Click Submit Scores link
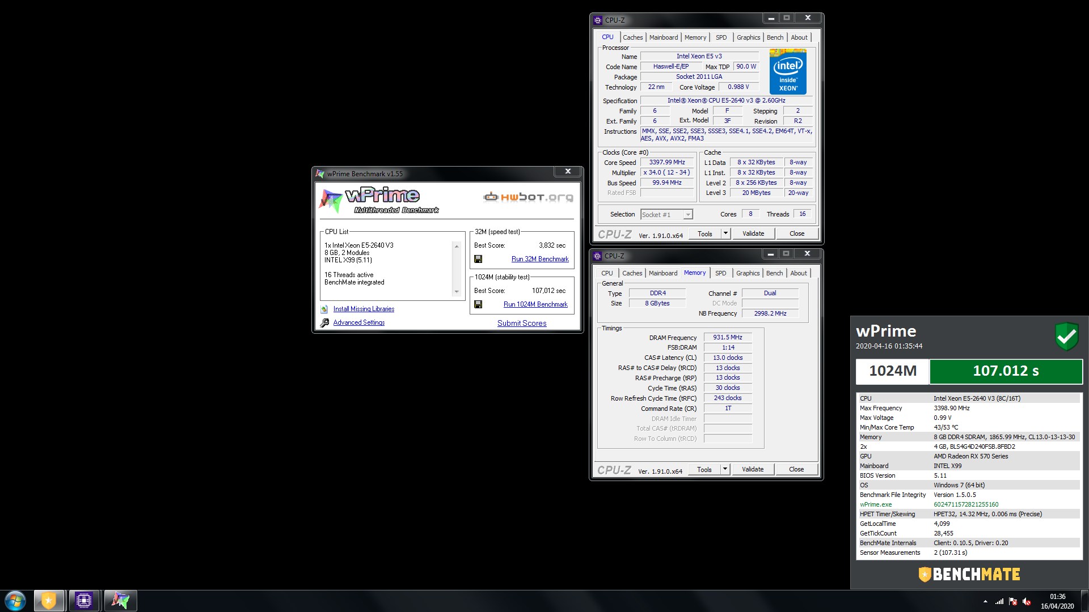Viewport: 1089px width, 612px height. pyautogui.click(x=522, y=323)
